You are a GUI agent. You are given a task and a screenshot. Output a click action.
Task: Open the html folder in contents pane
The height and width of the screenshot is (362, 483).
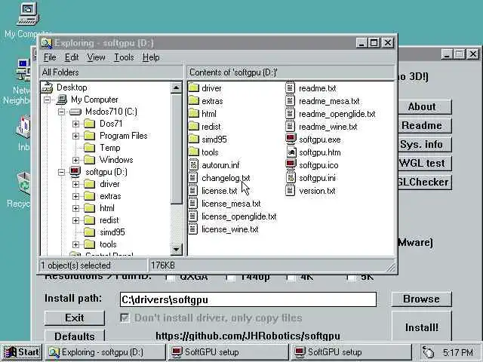194,114
